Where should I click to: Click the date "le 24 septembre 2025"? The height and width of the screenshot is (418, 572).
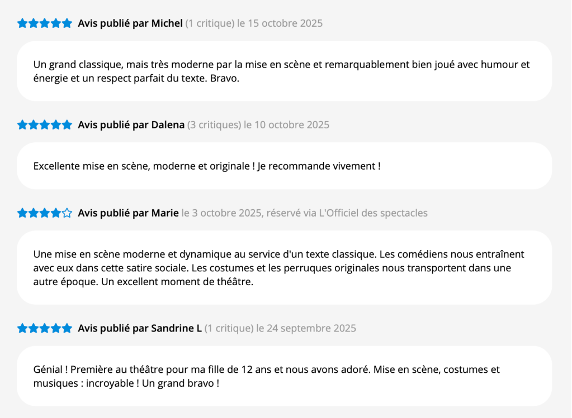(x=306, y=328)
